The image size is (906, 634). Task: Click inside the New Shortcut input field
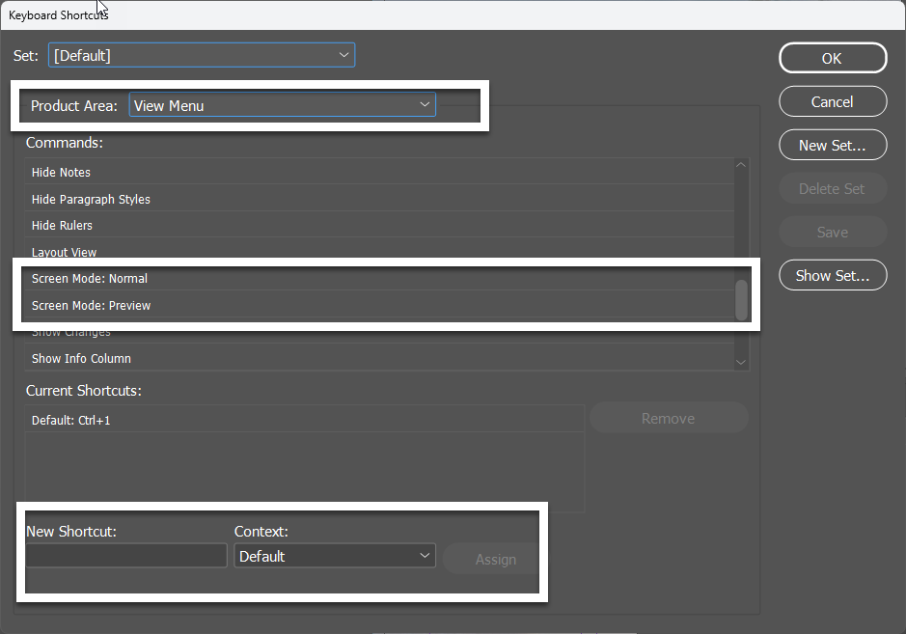pos(125,556)
